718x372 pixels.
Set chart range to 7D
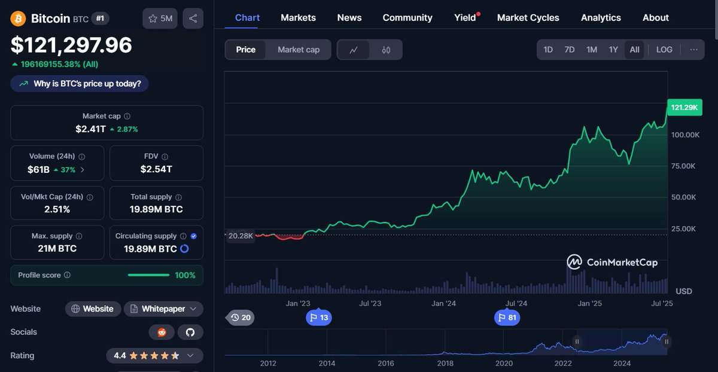[570, 50]
